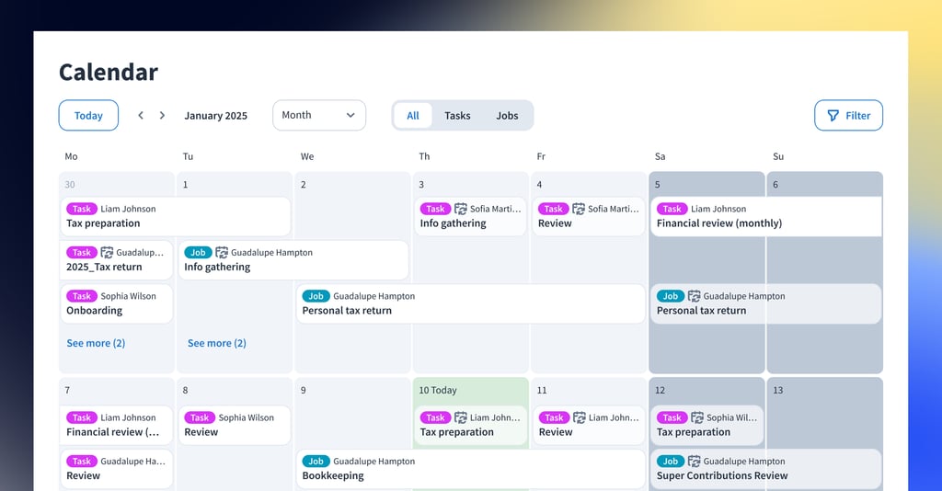Screen dimensions: 942x491
Task: Expand See more (2) on Monday 30
Action: click(96, 343)
